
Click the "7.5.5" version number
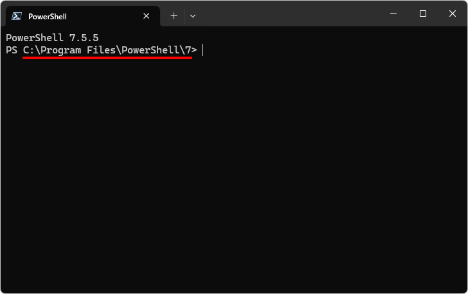(x=84, y=38)
